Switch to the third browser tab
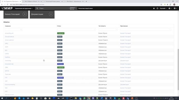 (x=53, y=1)
